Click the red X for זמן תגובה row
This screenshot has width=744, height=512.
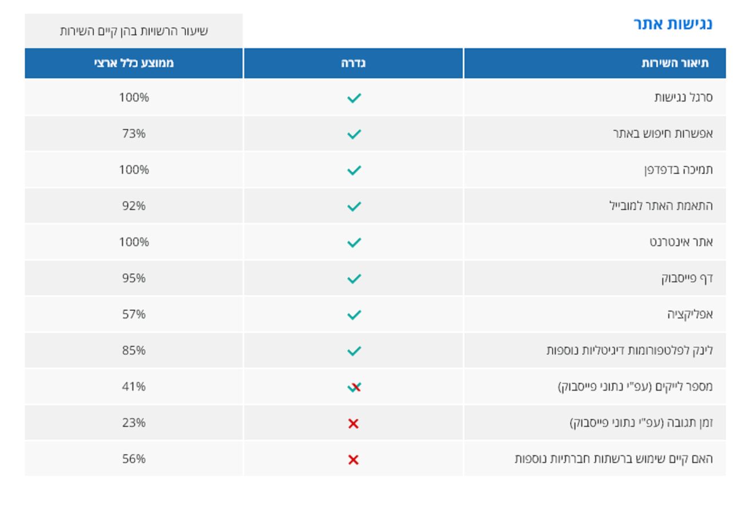(353, 424)
